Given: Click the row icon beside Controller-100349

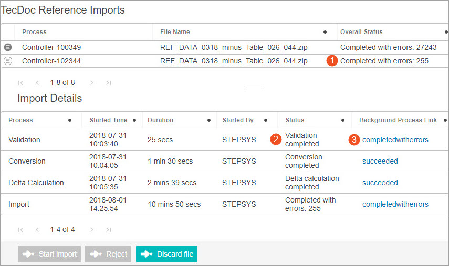Looking at the screenshot, I should point(8,47).
